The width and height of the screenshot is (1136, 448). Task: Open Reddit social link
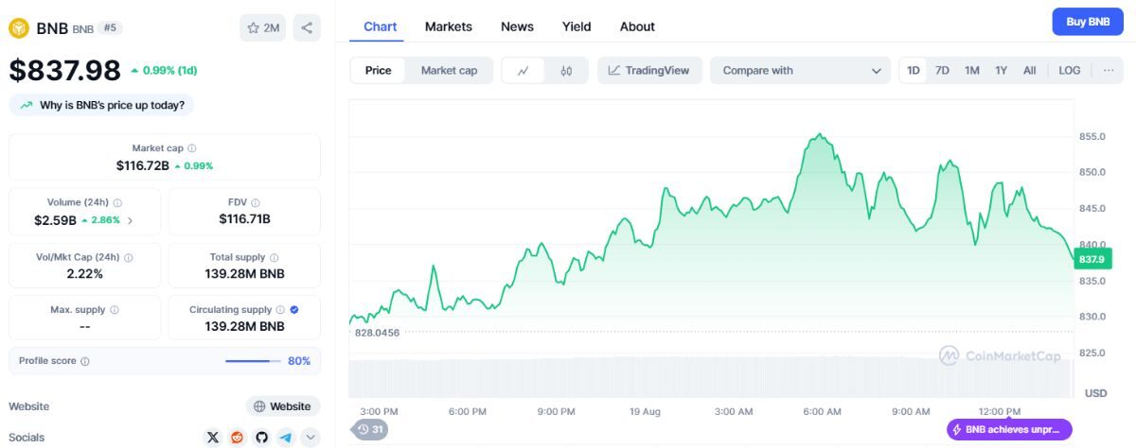coord(238,438)
